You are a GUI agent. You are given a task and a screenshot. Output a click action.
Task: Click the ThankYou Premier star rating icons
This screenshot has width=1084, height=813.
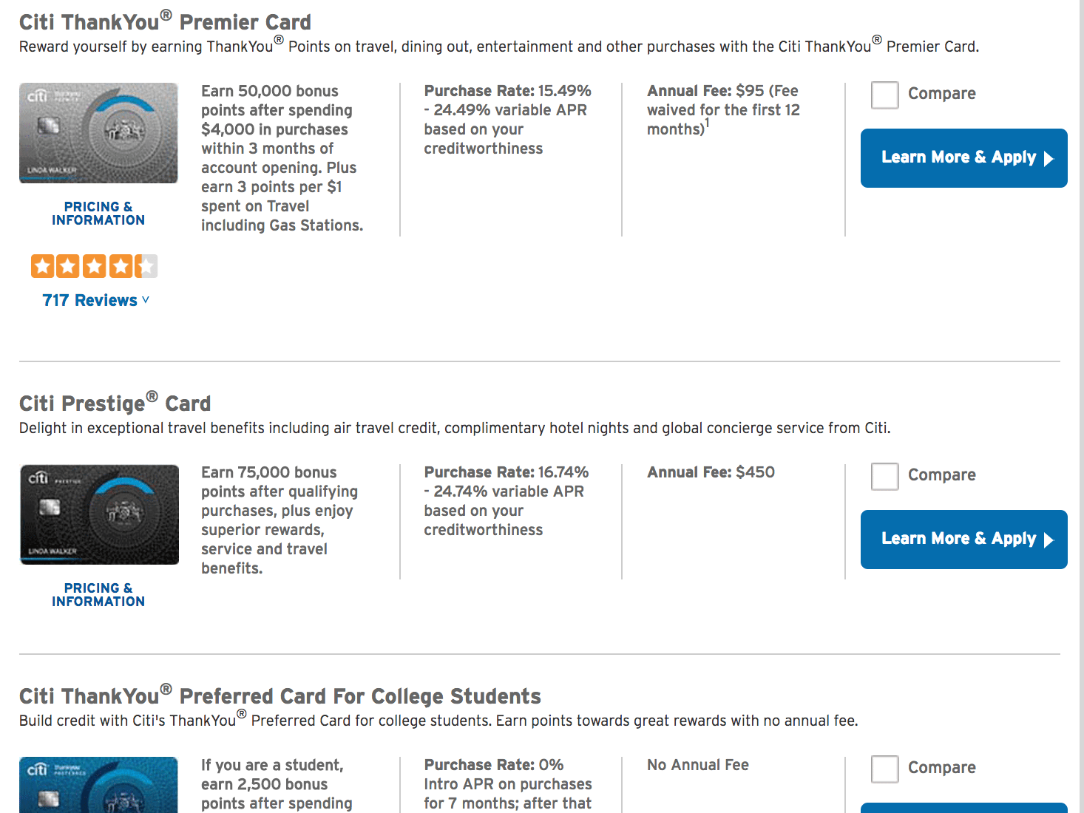coord(94,266)
